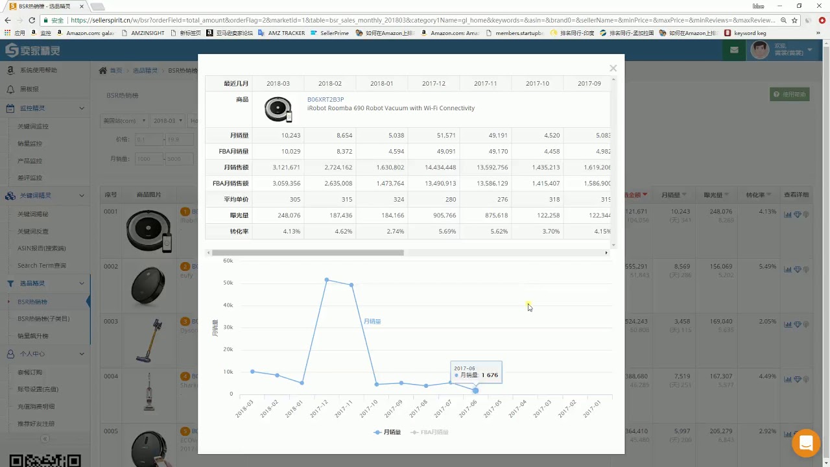Sort by the 月销量 column header
Screen dimensions: 830x467
coord(674,195)
